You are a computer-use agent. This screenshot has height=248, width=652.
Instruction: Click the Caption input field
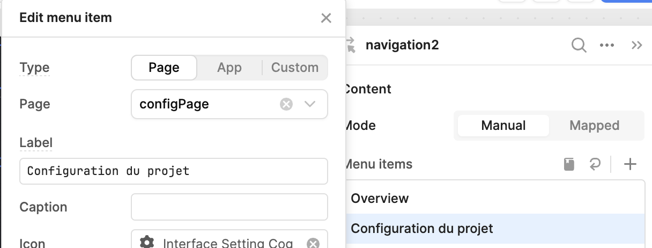[x=229, y=207]
